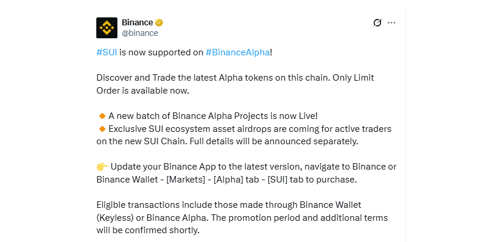Image resolution: width=498 pixels, height=242 pixels.
Task: Click "Full details will be announced separately" text
Action: click(270, 141)
